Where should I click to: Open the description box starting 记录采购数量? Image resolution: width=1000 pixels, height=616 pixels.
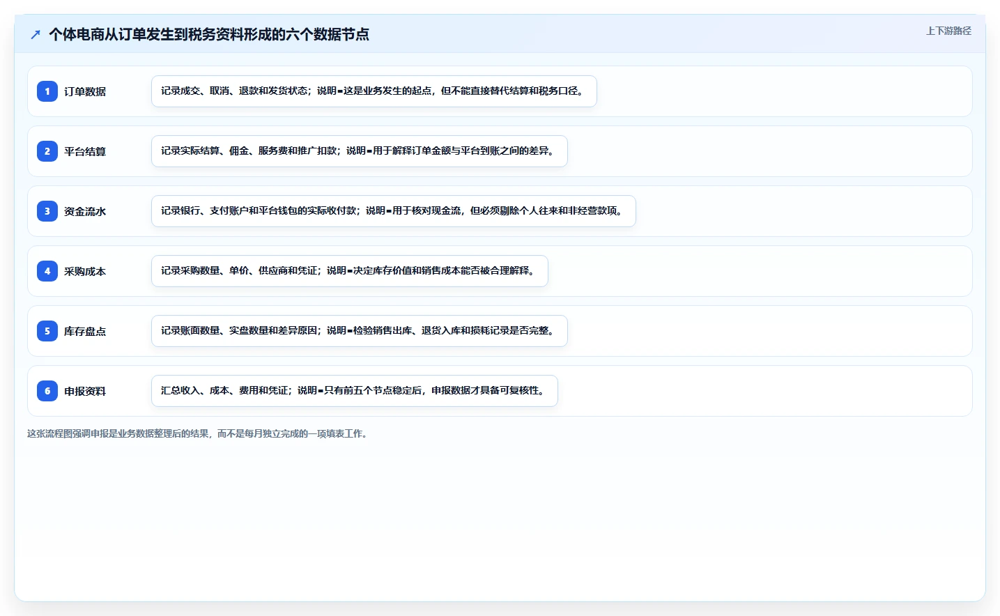(350, 271)
